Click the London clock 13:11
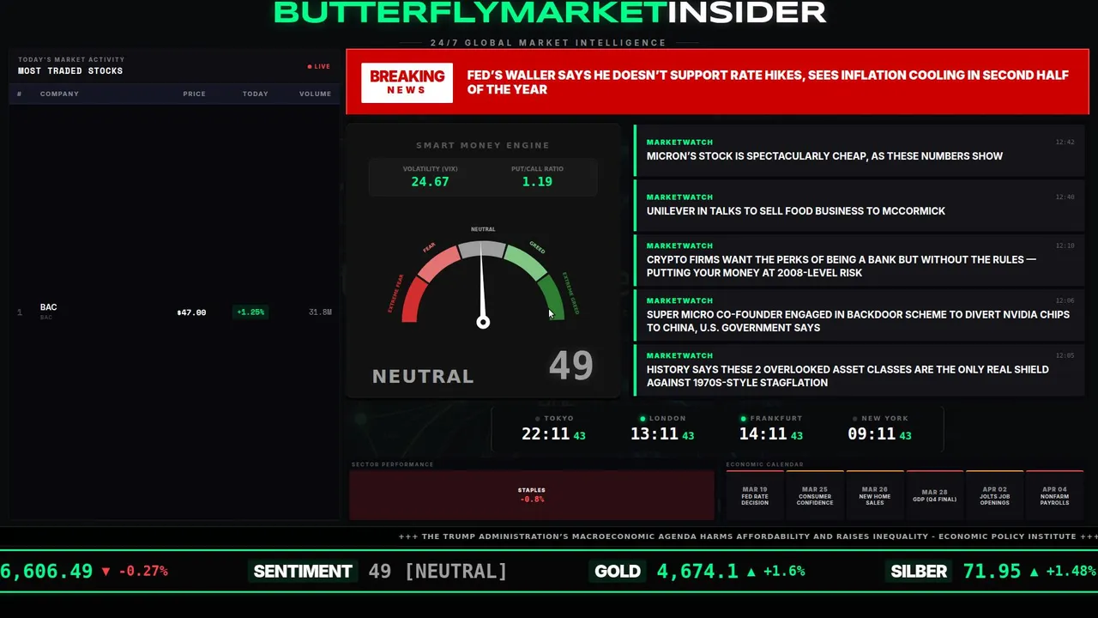This screenshot has height=618, width=1098. point(655,434)
